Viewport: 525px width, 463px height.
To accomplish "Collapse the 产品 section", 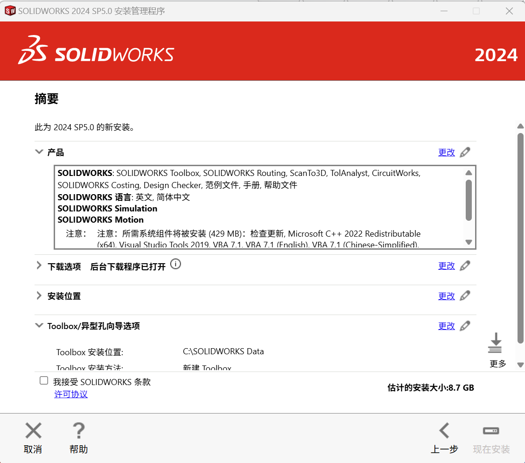I will [x=39, y=152].
